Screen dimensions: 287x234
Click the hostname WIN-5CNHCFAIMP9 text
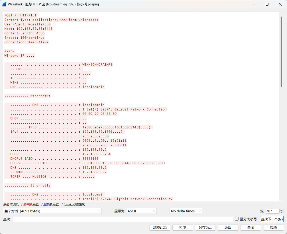coord(97,65)
